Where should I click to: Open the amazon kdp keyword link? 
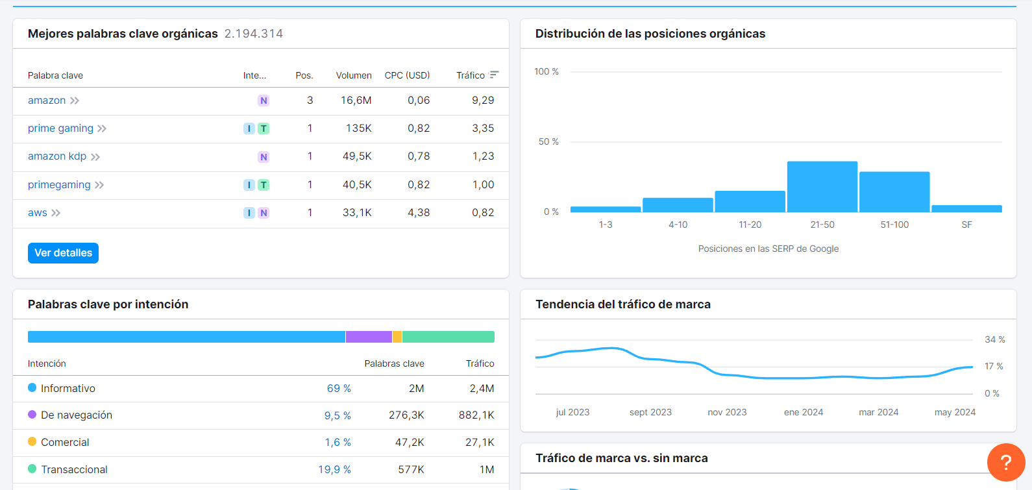click(57, 156)
